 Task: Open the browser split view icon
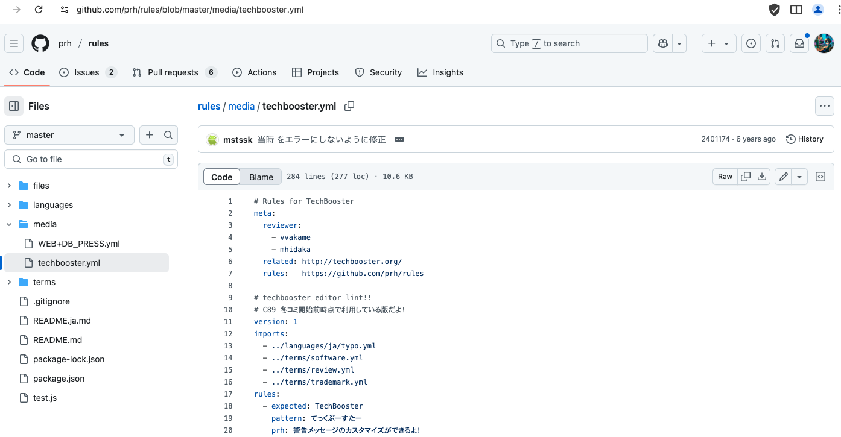pos(796,10)
